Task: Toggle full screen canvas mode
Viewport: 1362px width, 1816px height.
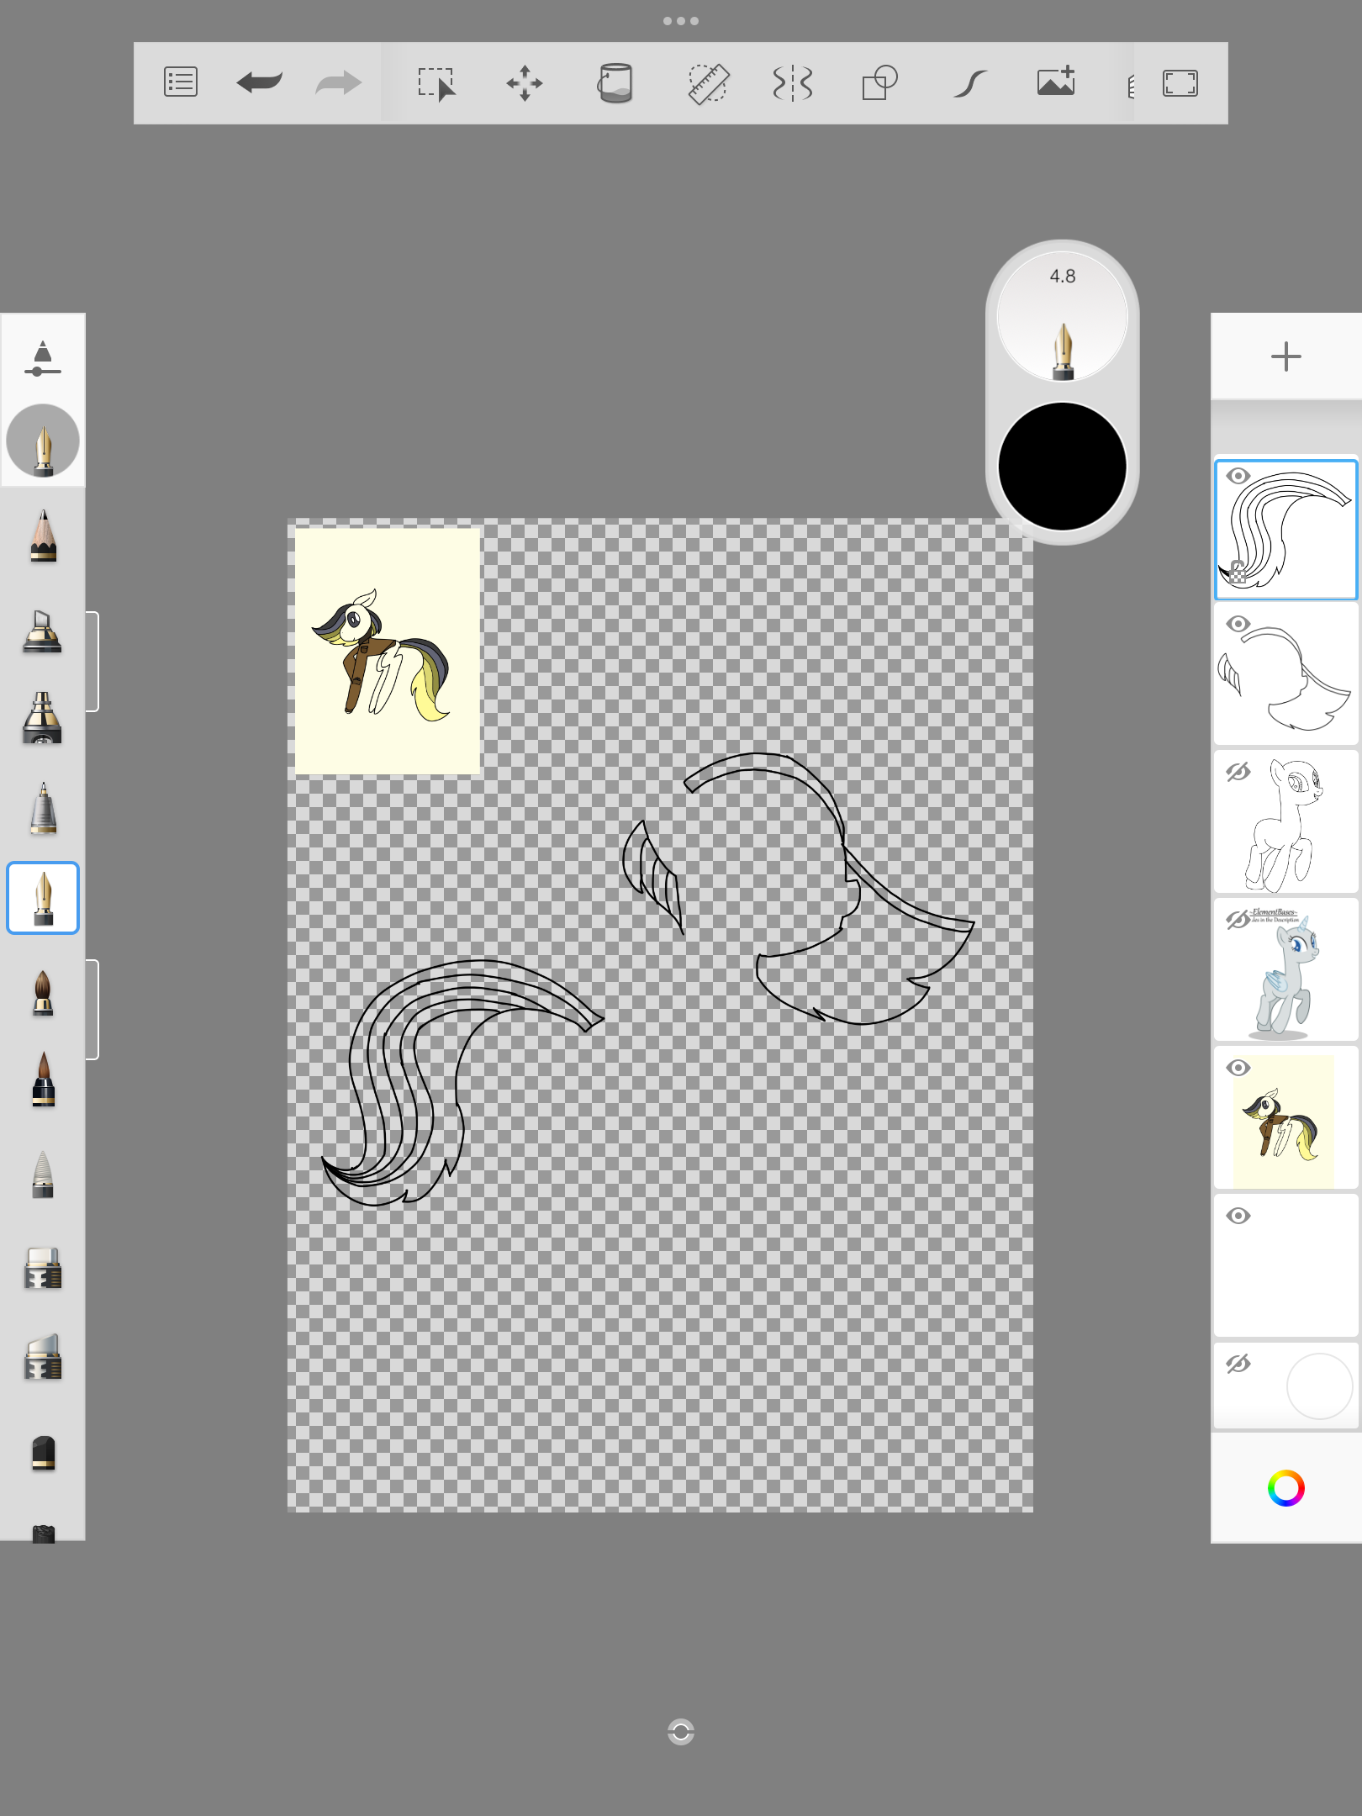Action: 1180,83
